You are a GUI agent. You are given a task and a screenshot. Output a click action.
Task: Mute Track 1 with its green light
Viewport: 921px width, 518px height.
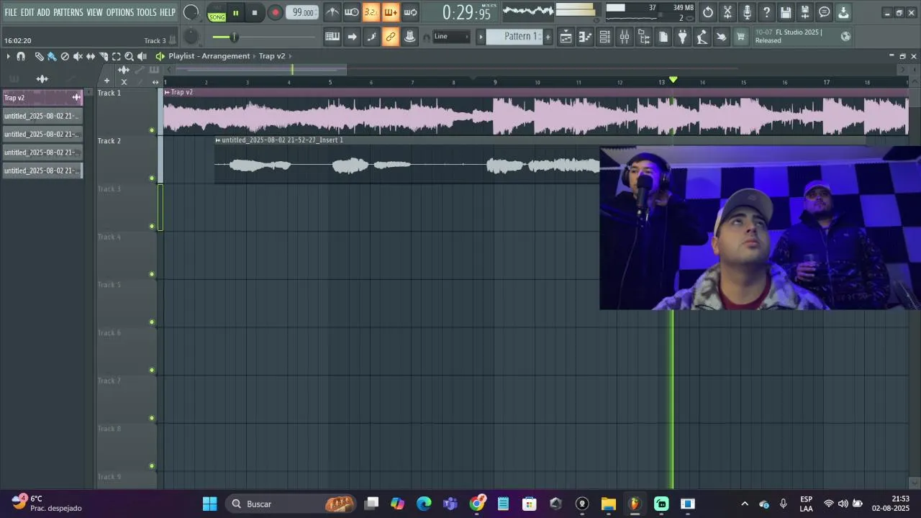tap(151, 130)
